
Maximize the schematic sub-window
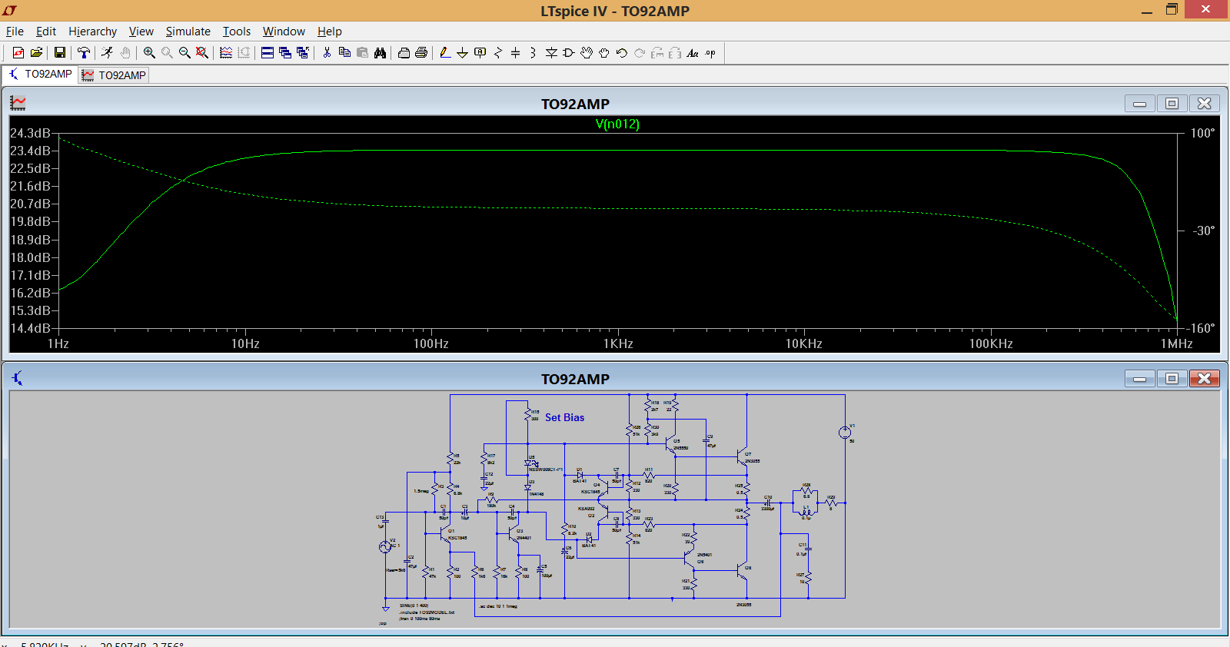coord(1172,379)
